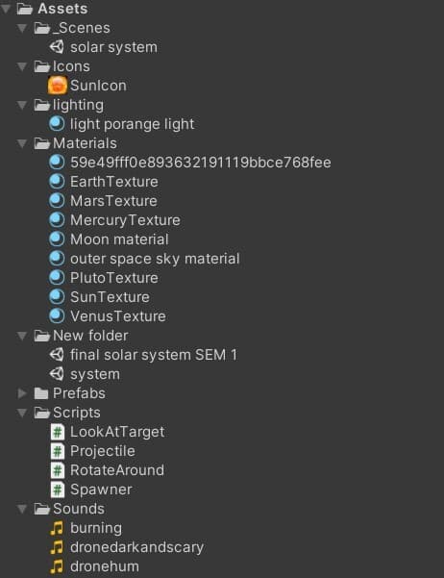
Task: Click the Sounds folder icon
Action: [x=41, y=509]
